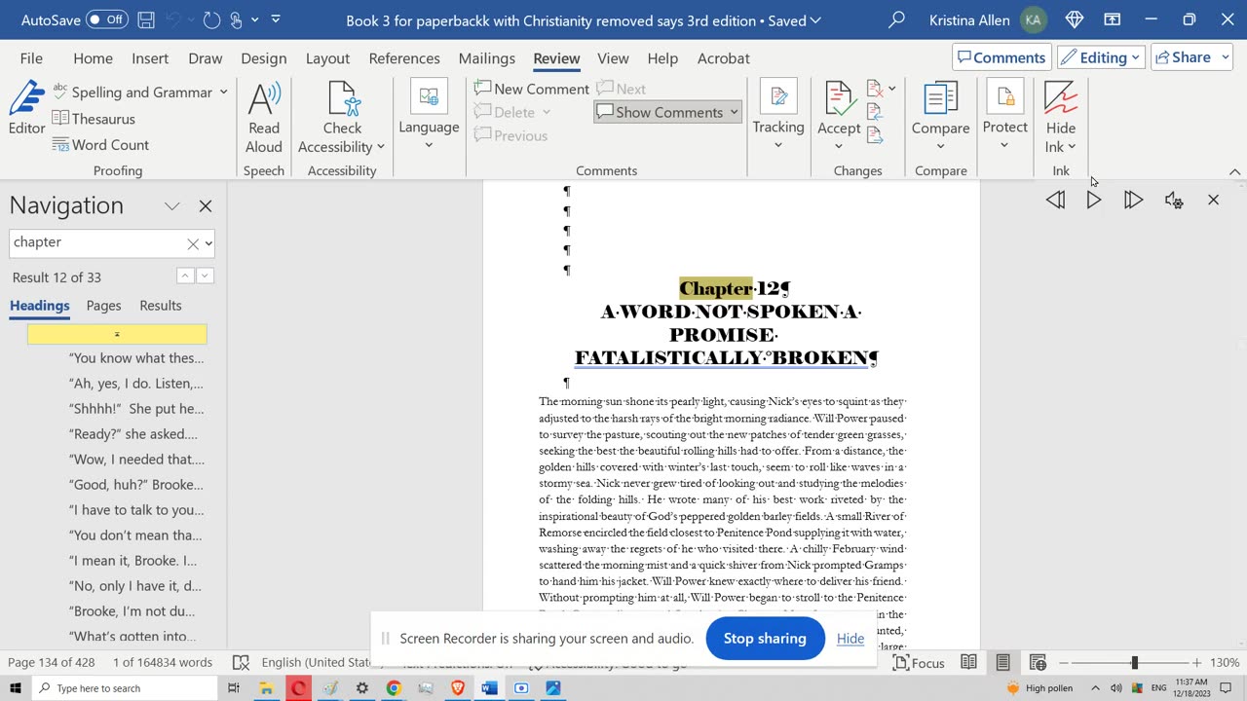This screenshot has height=701, width=1247.
Task: Switch to the Mailings tab
Action: [486, 58]
